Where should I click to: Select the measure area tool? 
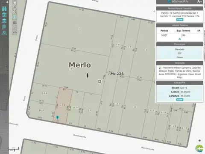pyautogui.click(x=15, y=22)
